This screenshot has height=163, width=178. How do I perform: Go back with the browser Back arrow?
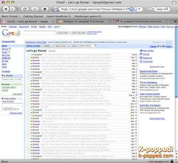click(x=6, y=9)
